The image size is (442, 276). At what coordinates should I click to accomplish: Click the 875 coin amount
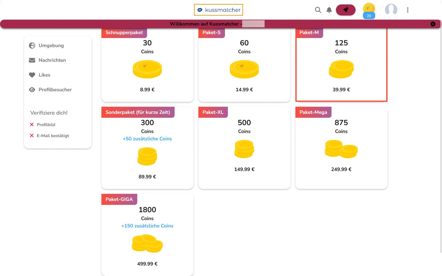(x=341, y=123)
